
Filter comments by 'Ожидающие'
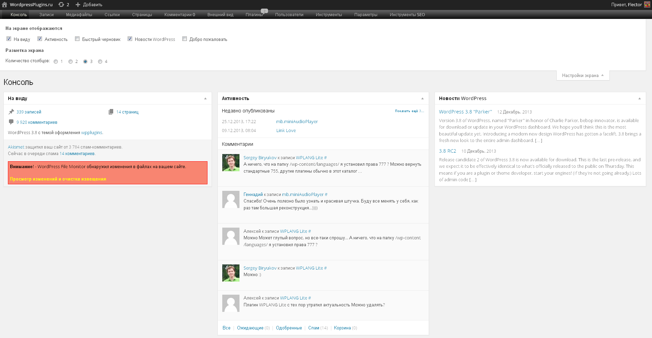[x=250, y=328]
